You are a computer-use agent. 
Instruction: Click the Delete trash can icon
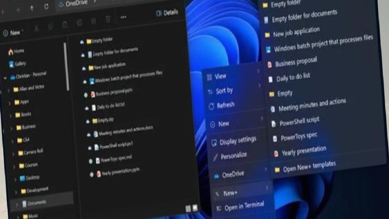click(x=108, y=19)
